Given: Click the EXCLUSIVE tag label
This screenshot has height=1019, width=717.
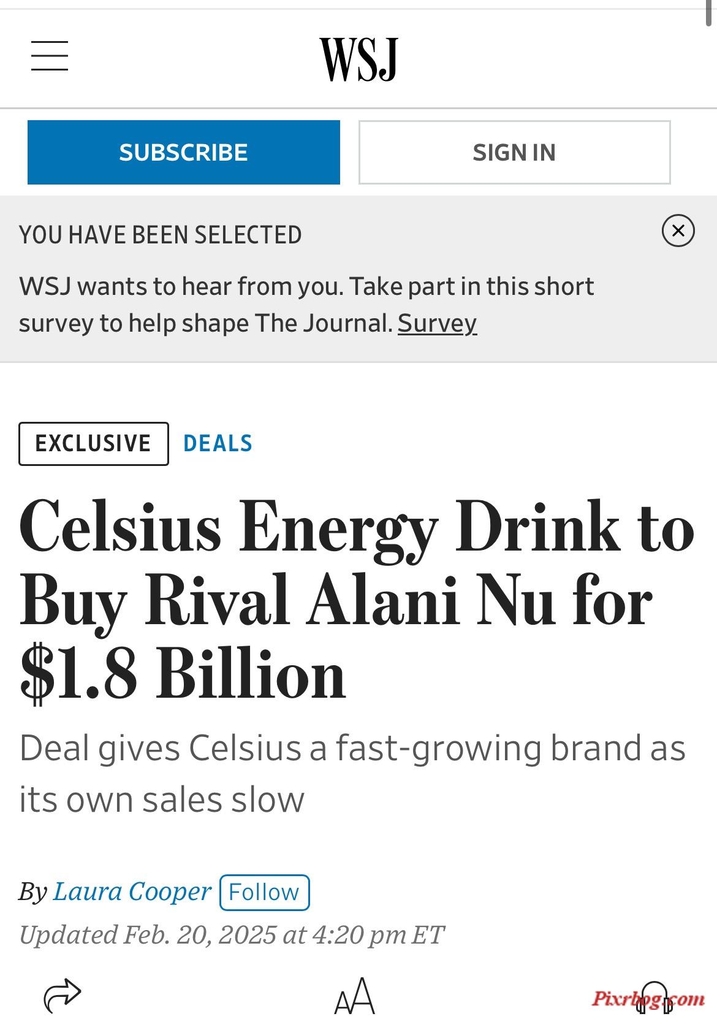Looking at the screenshot, I should tap(94, 443).
